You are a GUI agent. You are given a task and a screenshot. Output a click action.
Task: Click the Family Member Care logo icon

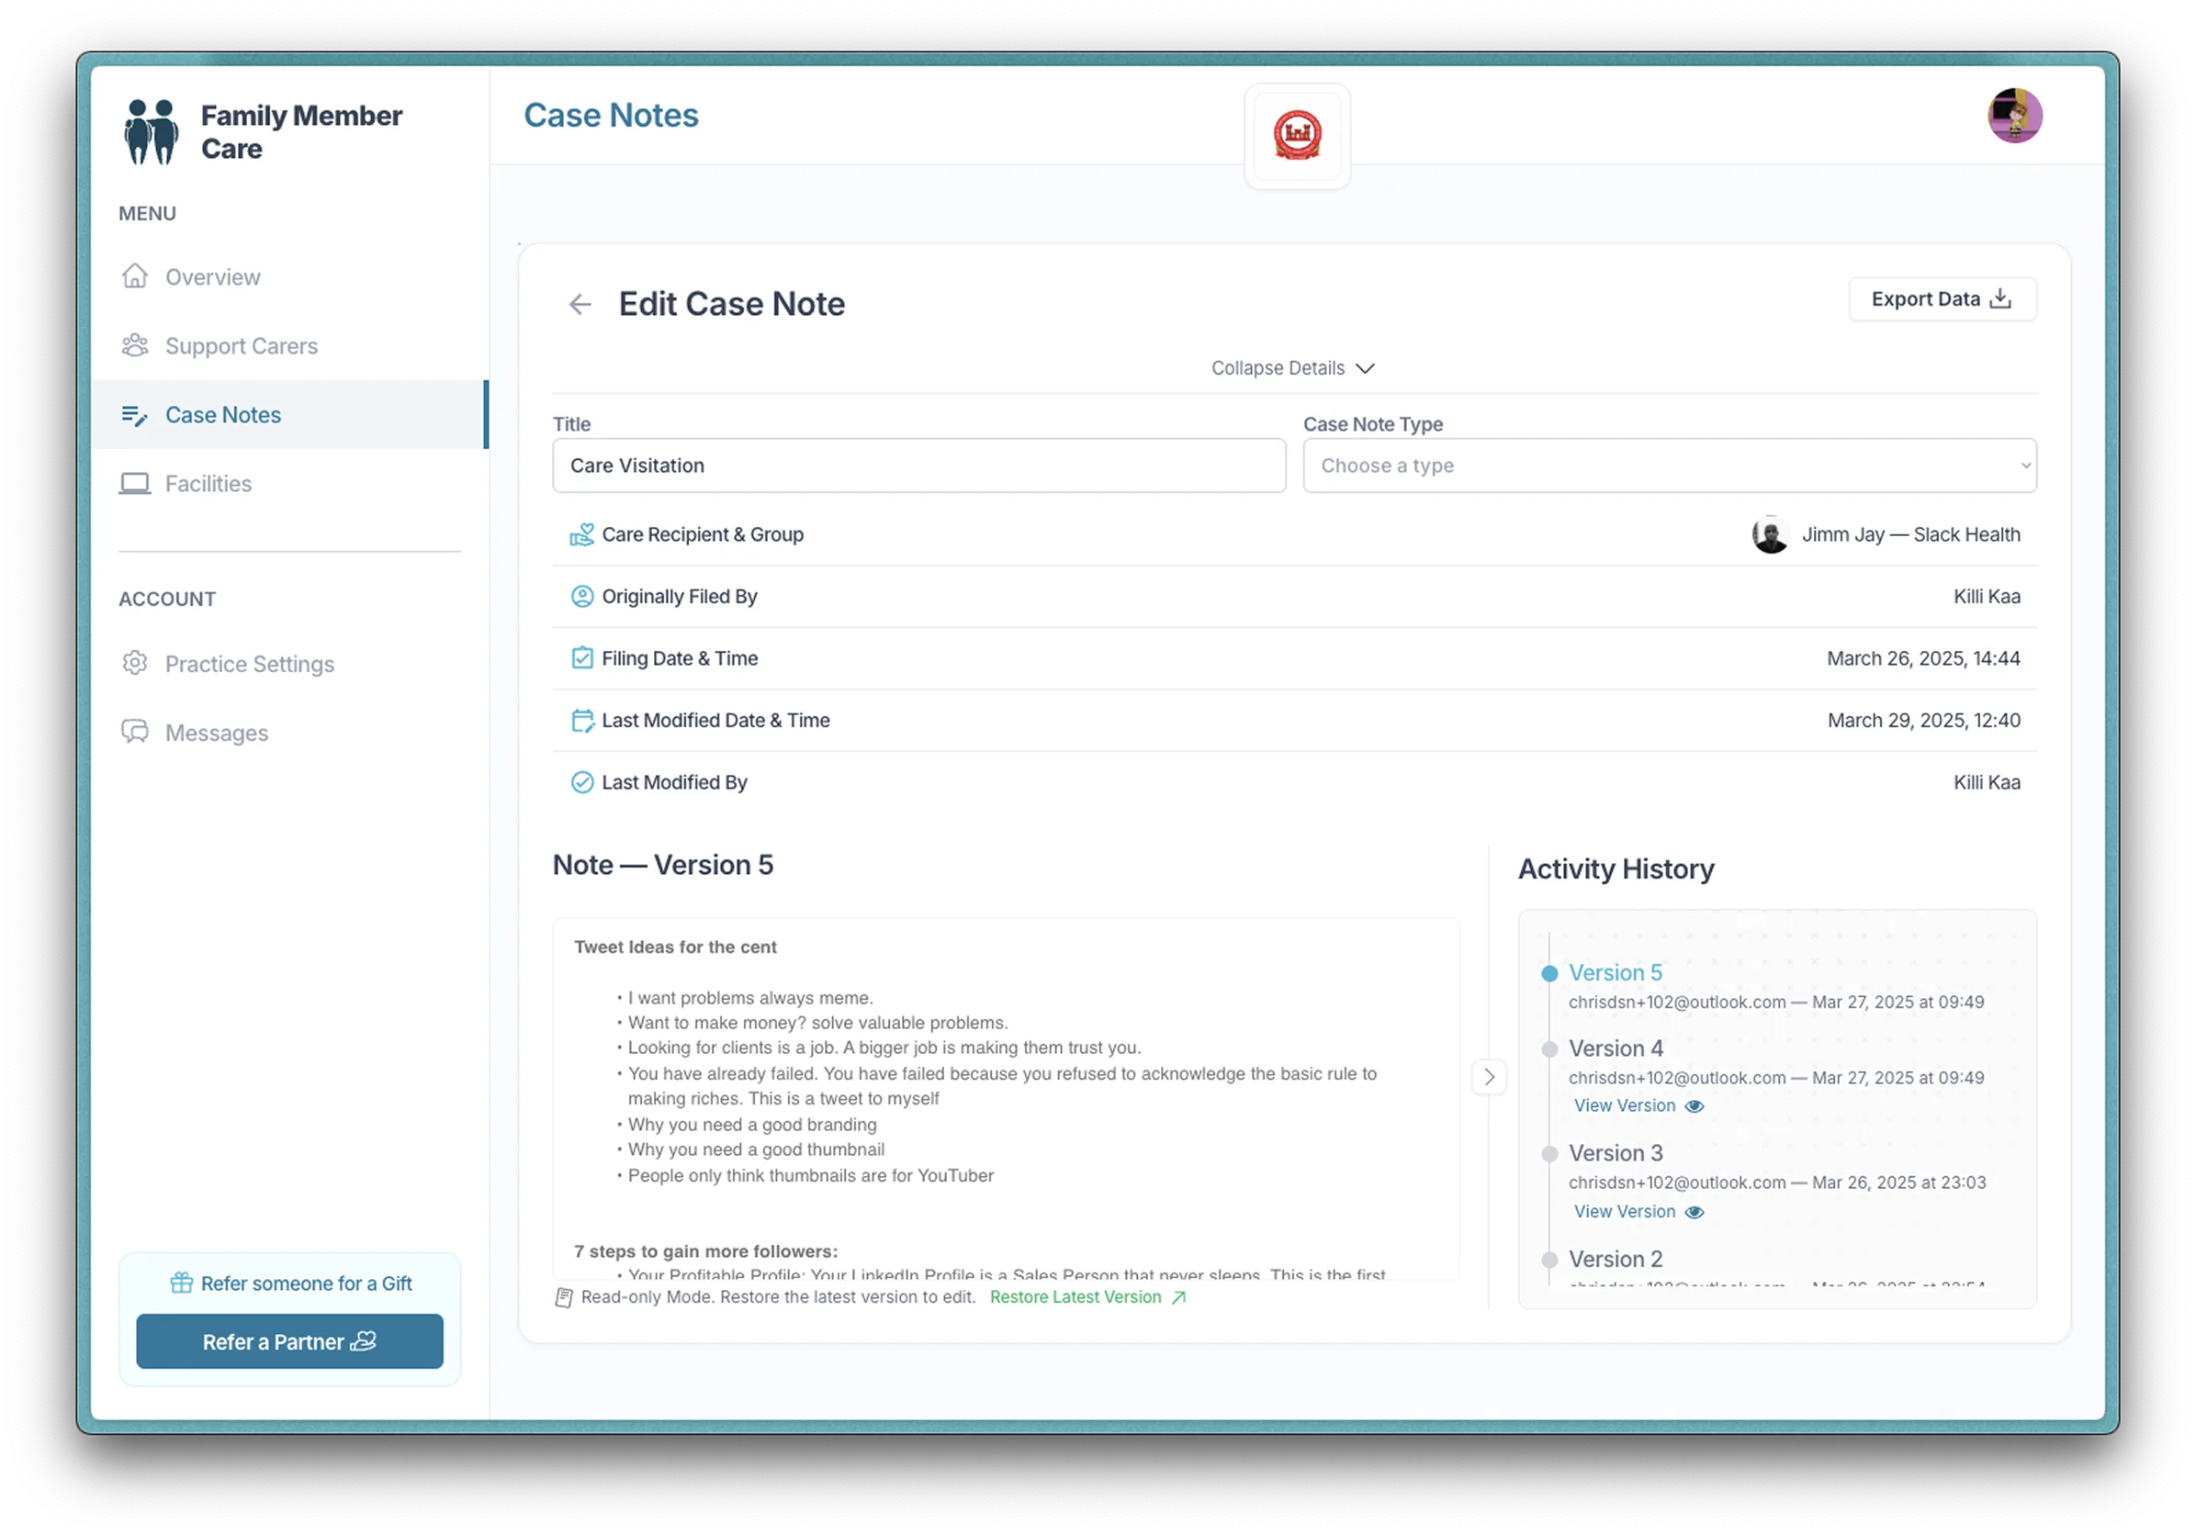tap(150, 132)
